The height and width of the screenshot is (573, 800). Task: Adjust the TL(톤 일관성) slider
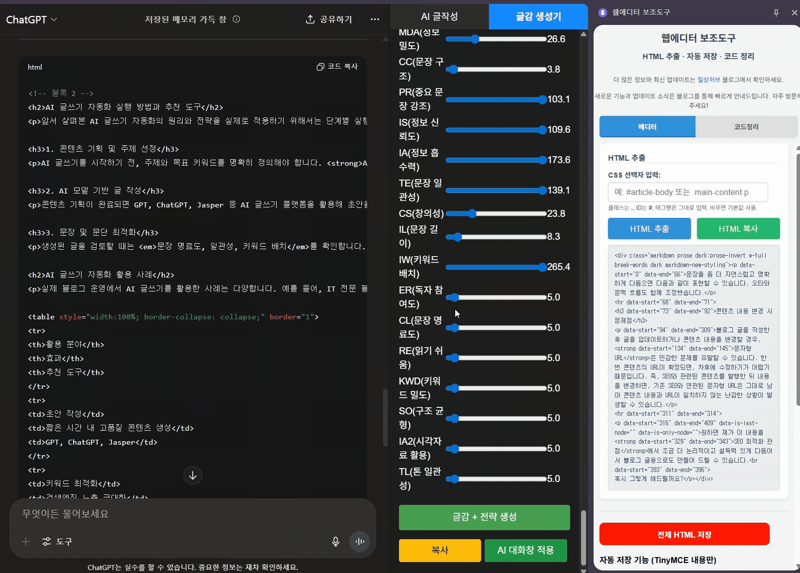point(496,479)
